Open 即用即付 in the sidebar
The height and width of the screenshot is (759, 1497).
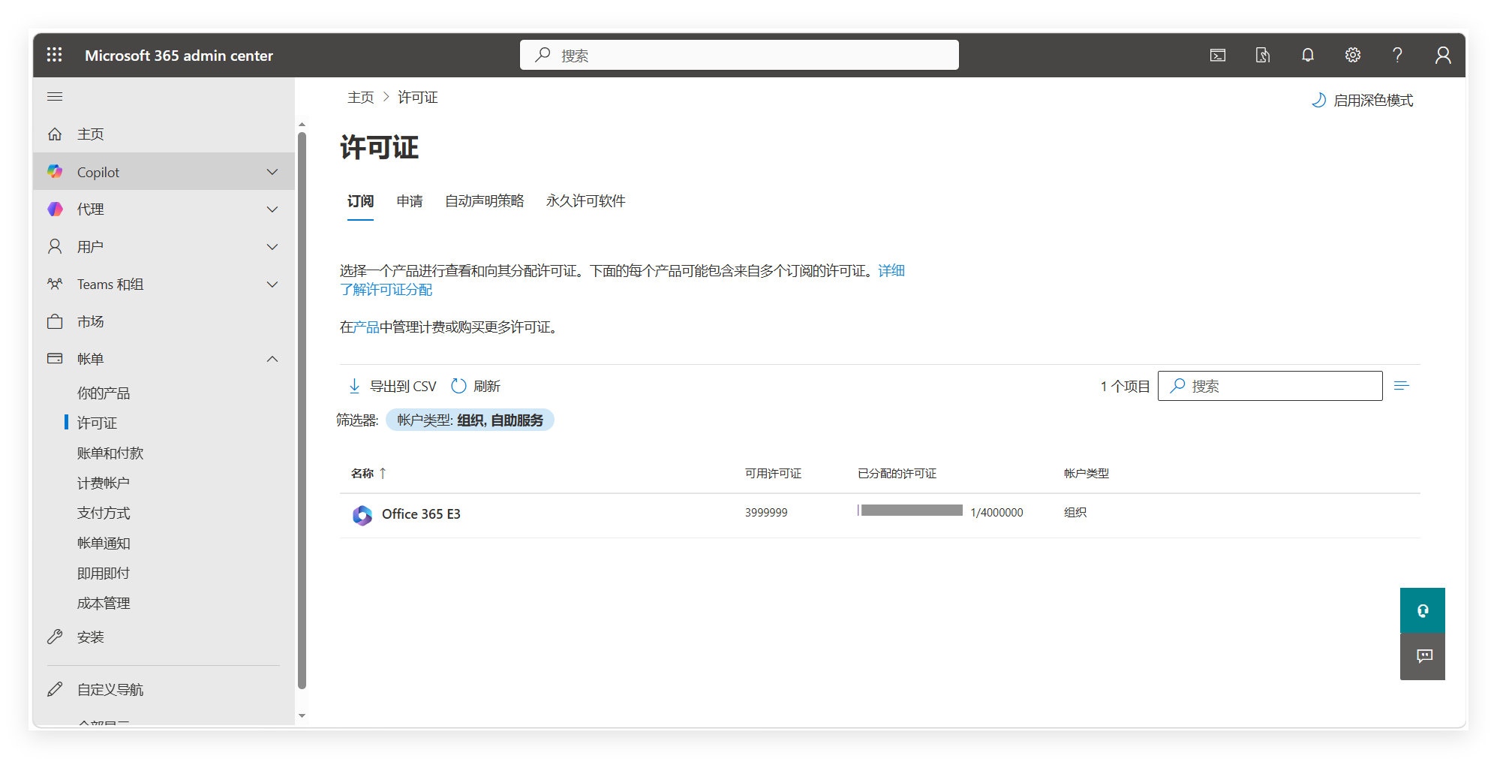click(x=104, y=574)
